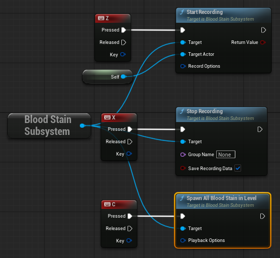Select the Stop Recording node header
The image size is (280, 258).
tap(221, 114)
